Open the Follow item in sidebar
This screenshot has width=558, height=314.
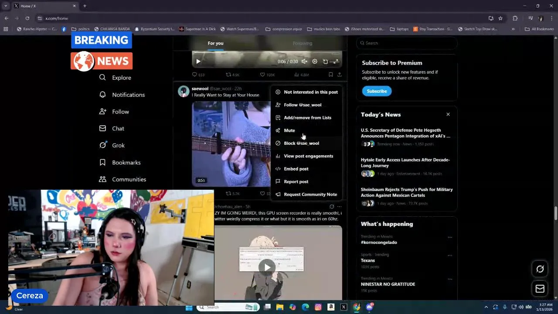(x=114, y=112)
